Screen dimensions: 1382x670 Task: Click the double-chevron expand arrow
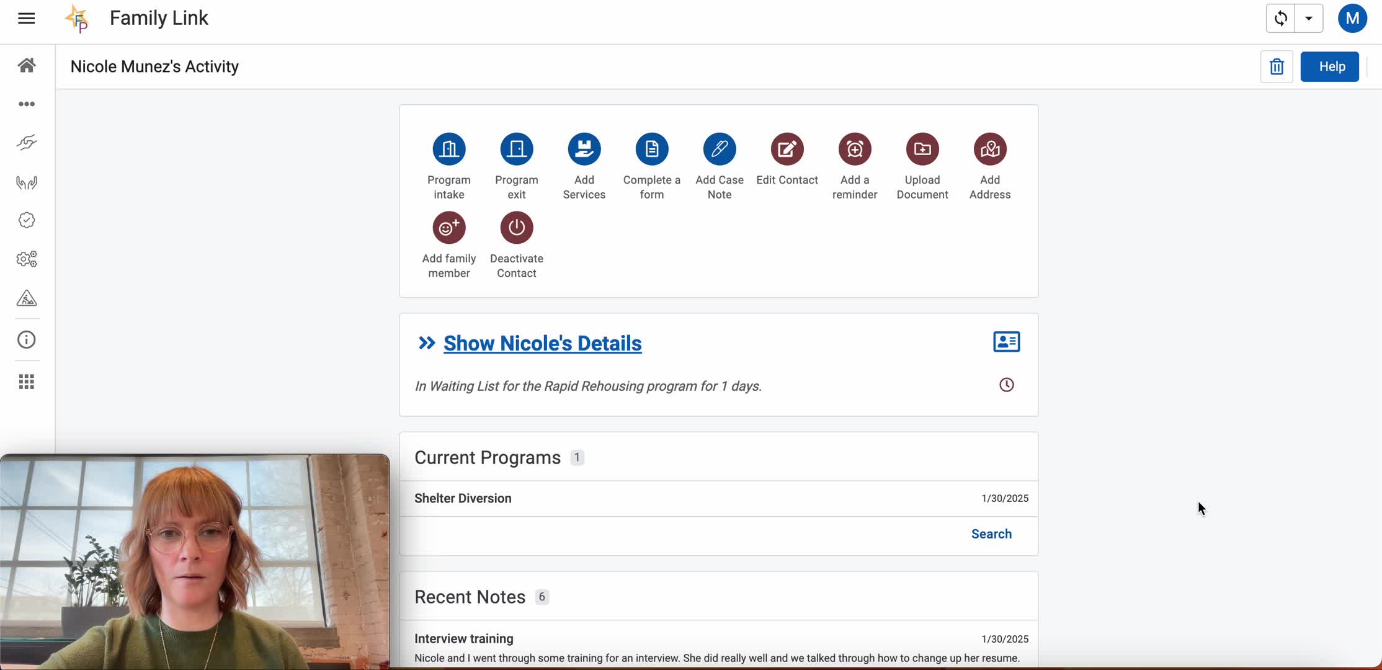pos(426,343)
